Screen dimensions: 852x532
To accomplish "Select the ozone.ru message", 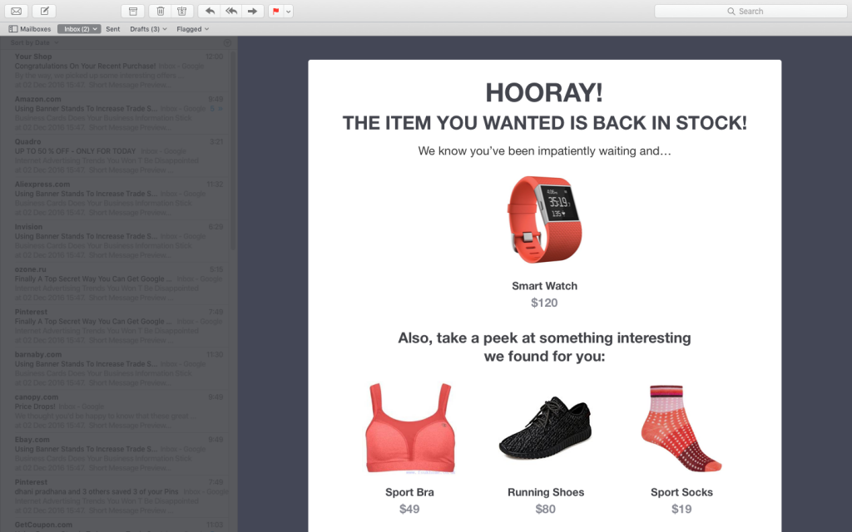I will pyautogui.click(x=118, y=283).
